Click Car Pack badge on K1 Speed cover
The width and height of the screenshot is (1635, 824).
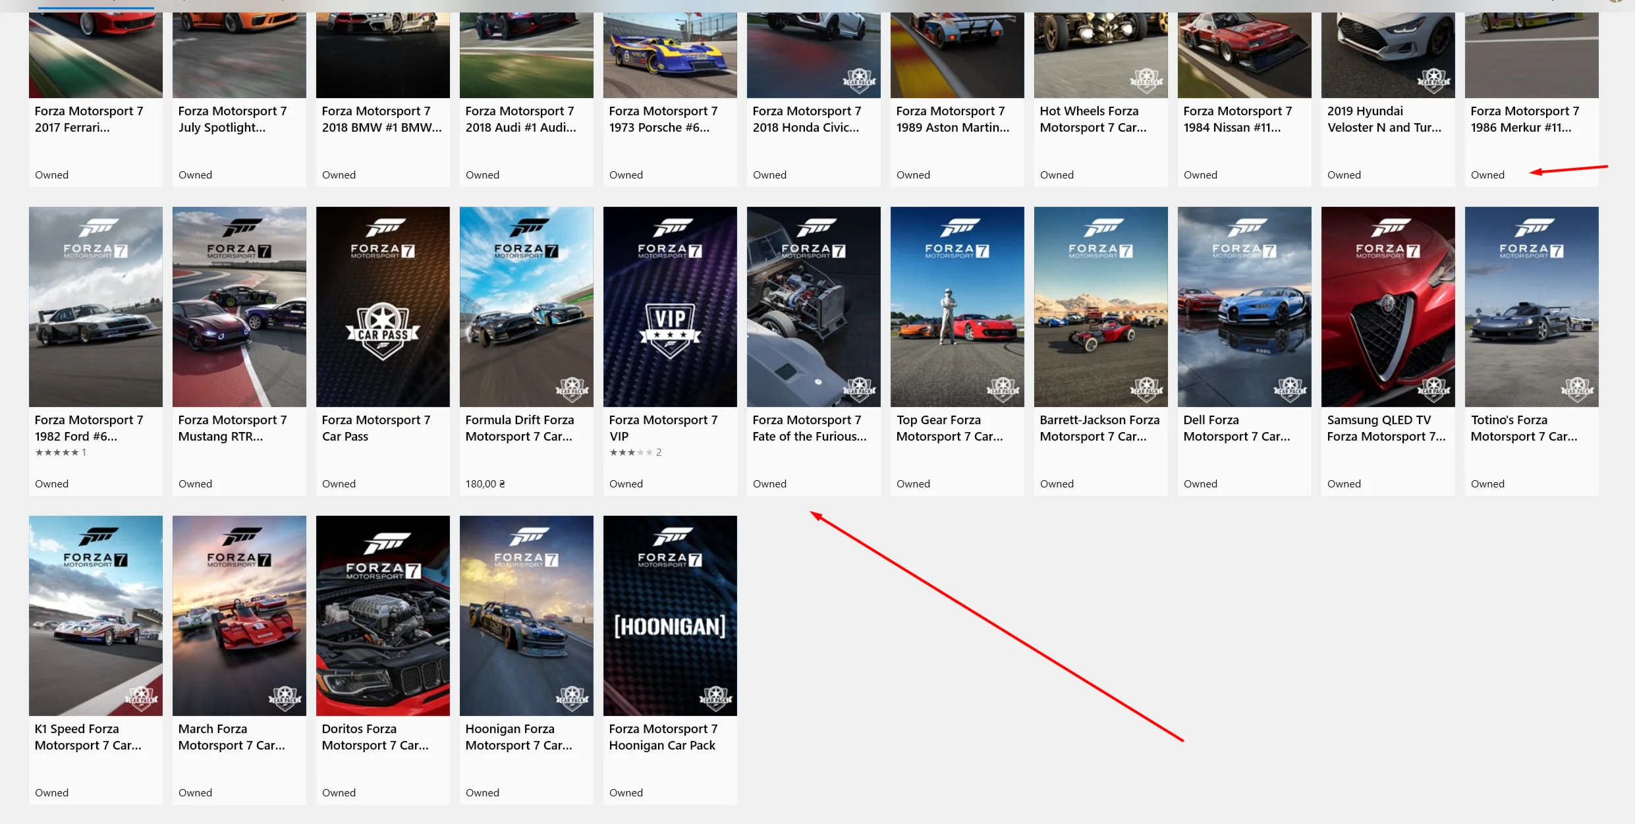(141, 698)
